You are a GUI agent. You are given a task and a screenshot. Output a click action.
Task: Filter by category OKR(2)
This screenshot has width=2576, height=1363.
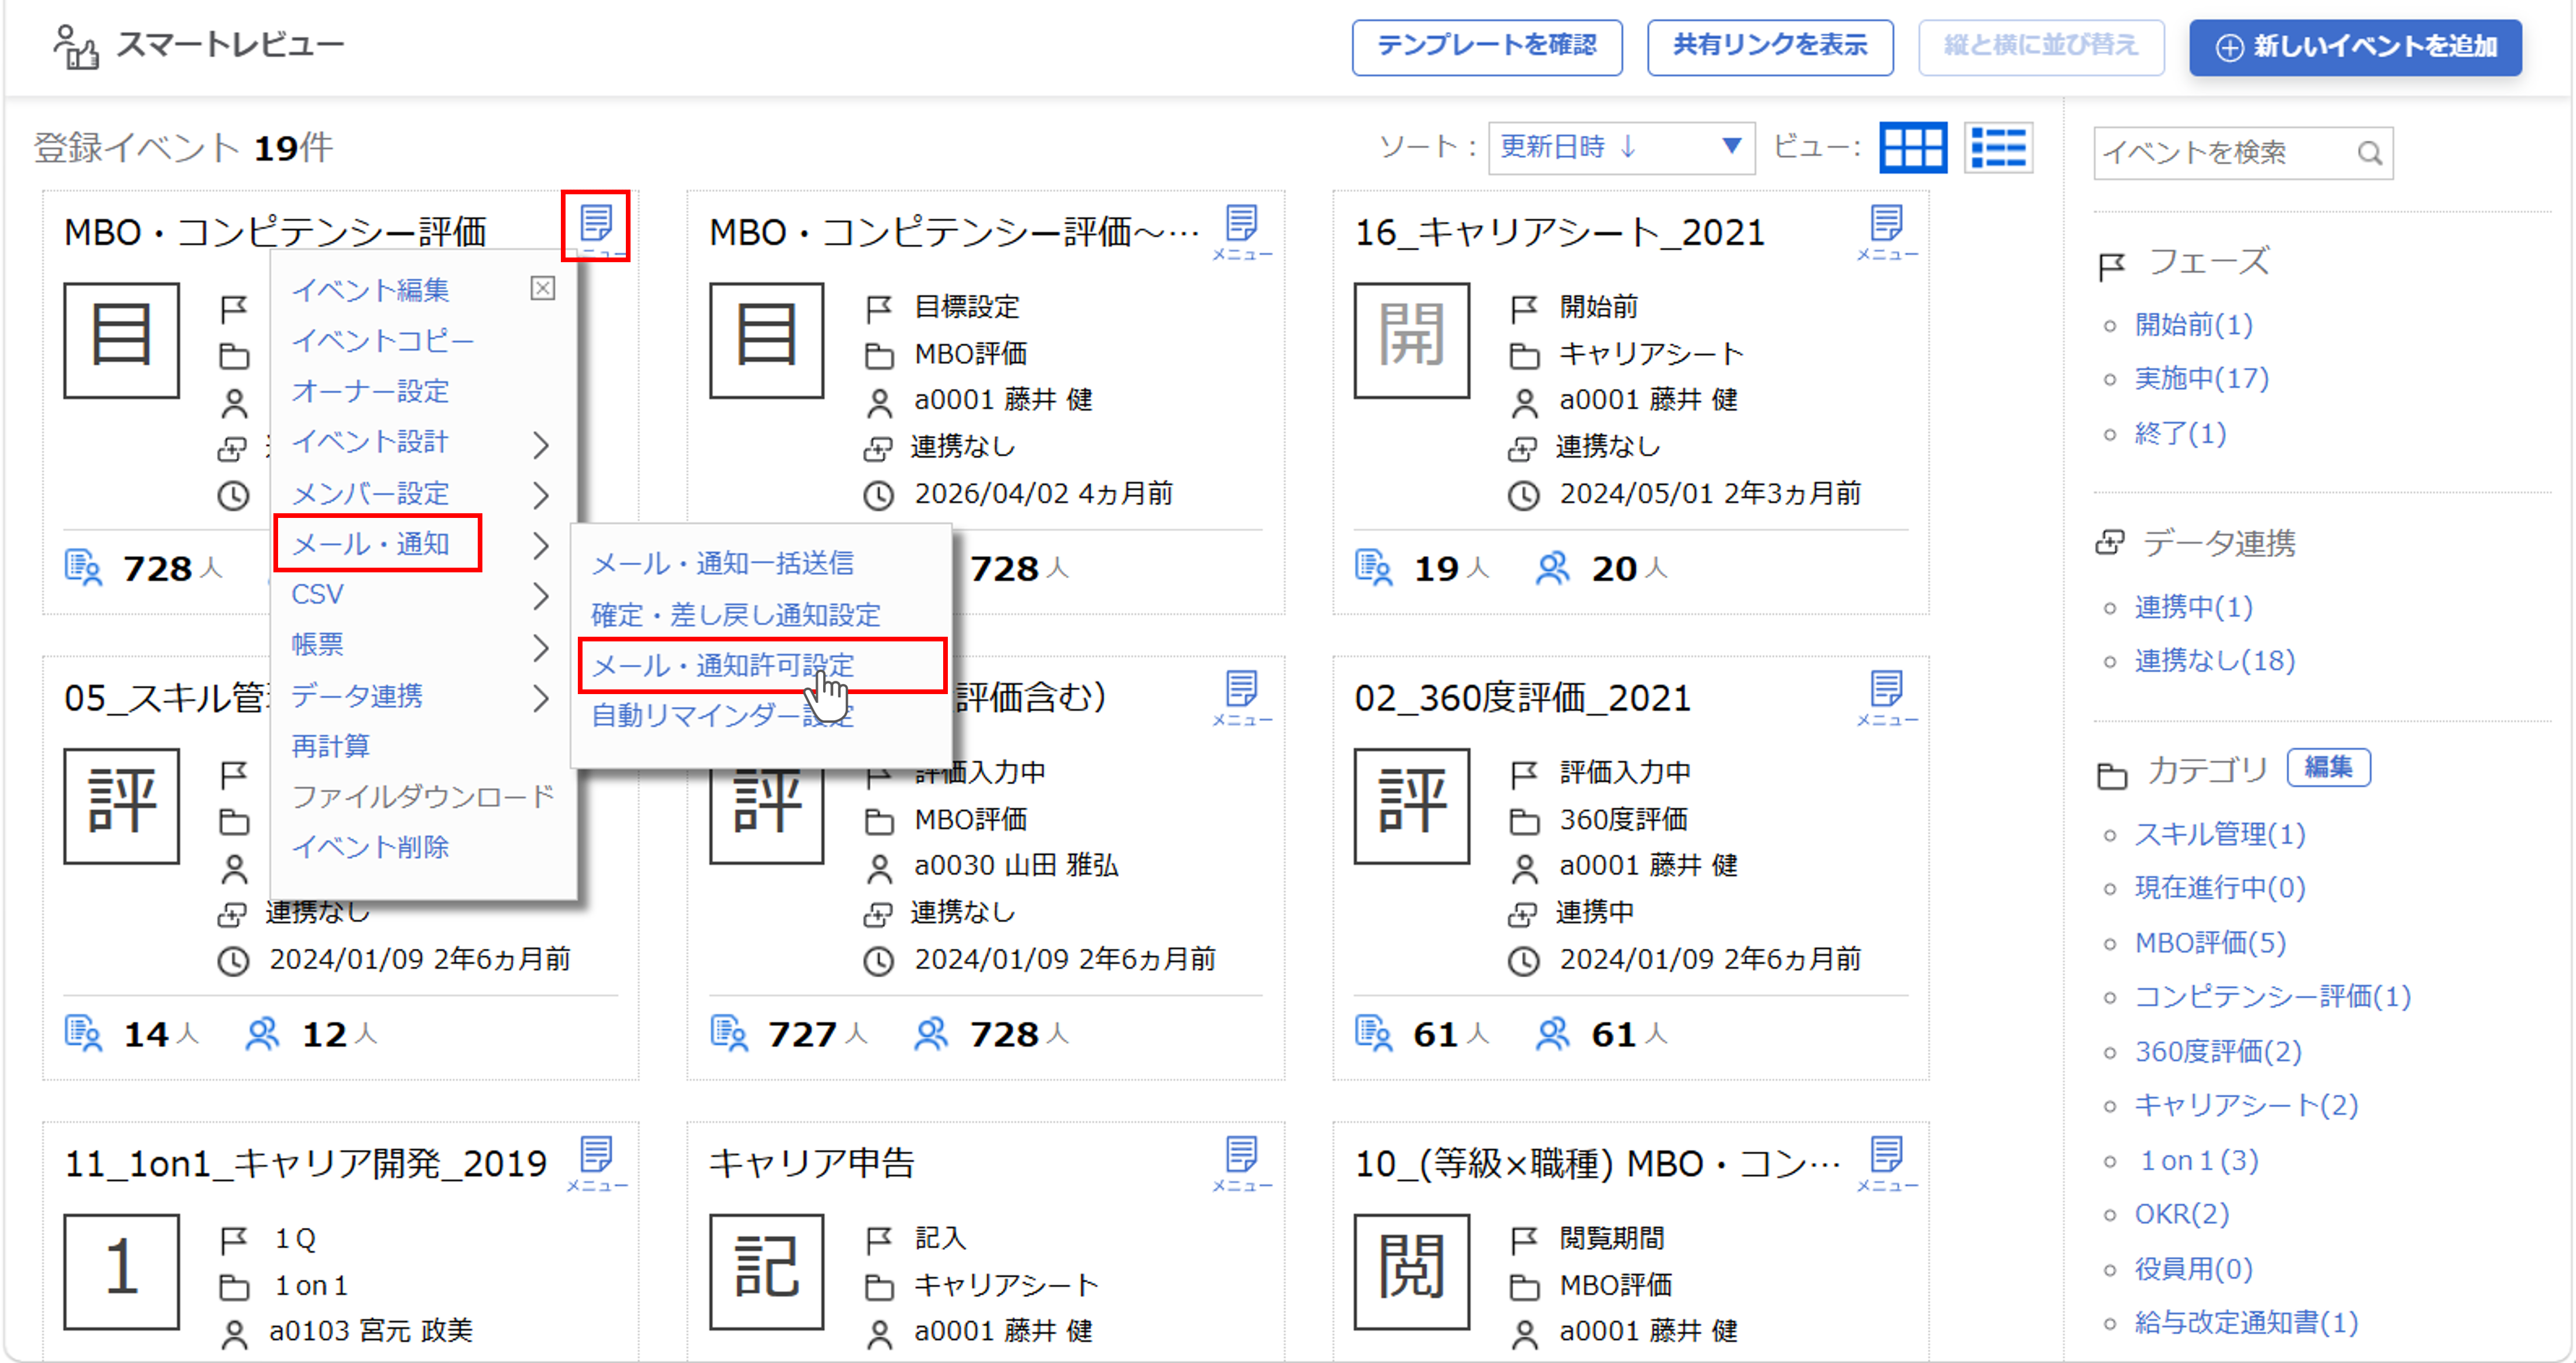pos(2182,1214)
